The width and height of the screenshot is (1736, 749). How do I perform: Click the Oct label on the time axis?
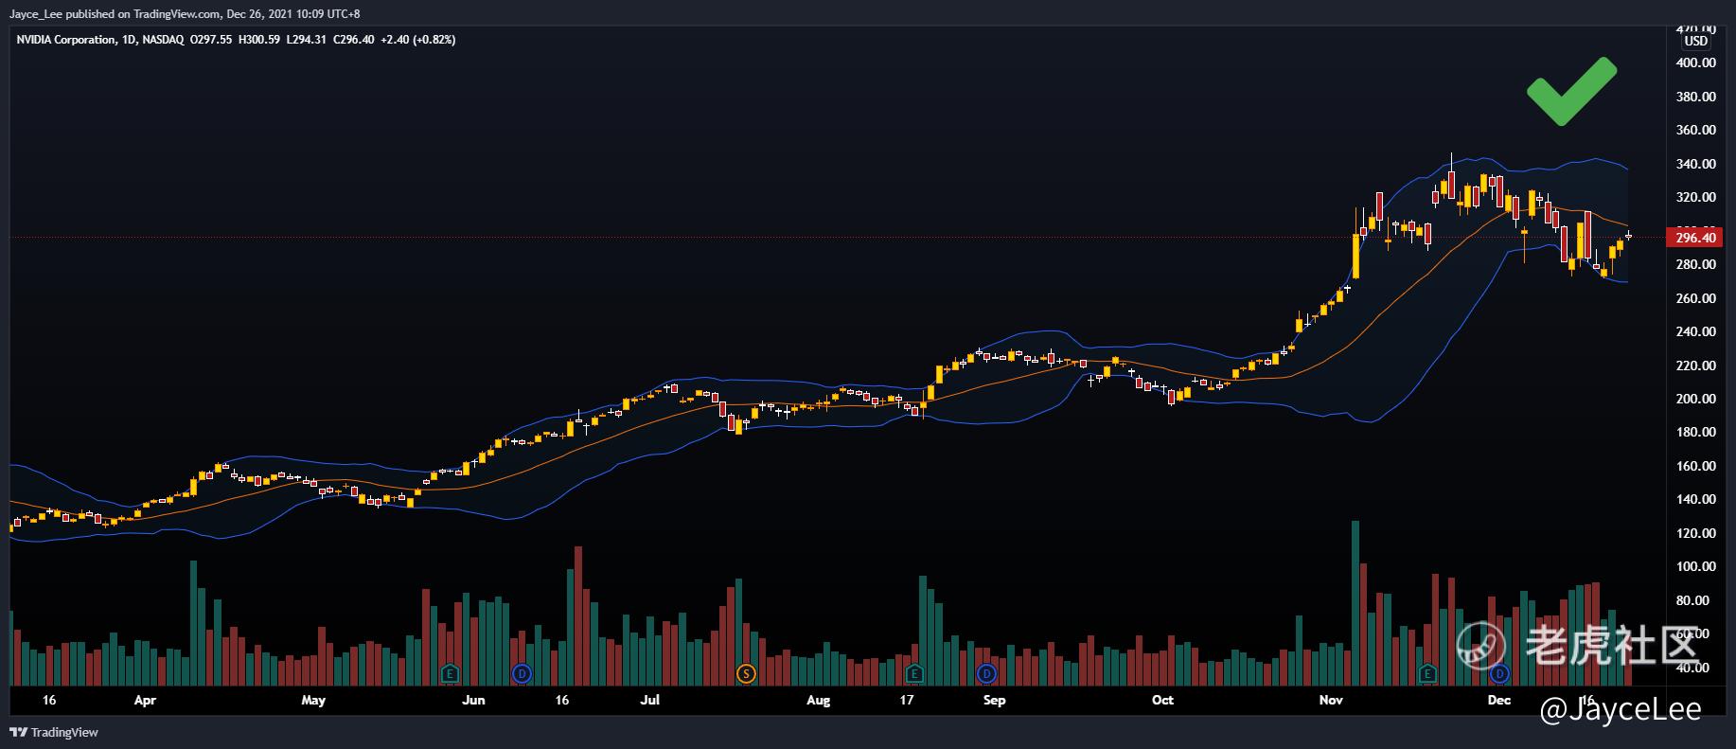click(x=1162, y=701)
